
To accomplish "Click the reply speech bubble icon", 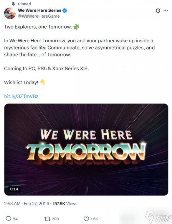I will pos(9,219).
